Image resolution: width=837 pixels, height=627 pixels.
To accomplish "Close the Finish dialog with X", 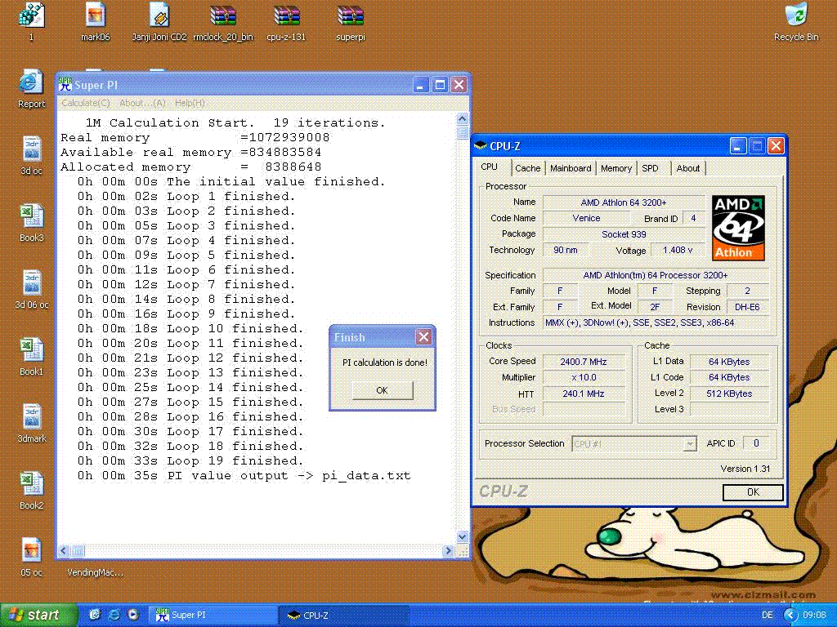I will coord(424,337).
